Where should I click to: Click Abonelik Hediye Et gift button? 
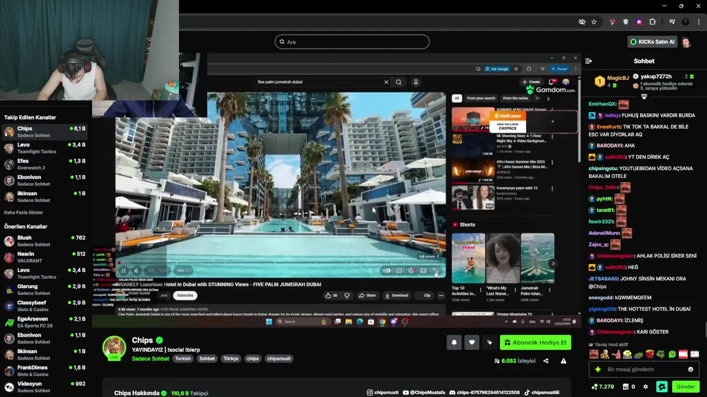coord(535,342)
